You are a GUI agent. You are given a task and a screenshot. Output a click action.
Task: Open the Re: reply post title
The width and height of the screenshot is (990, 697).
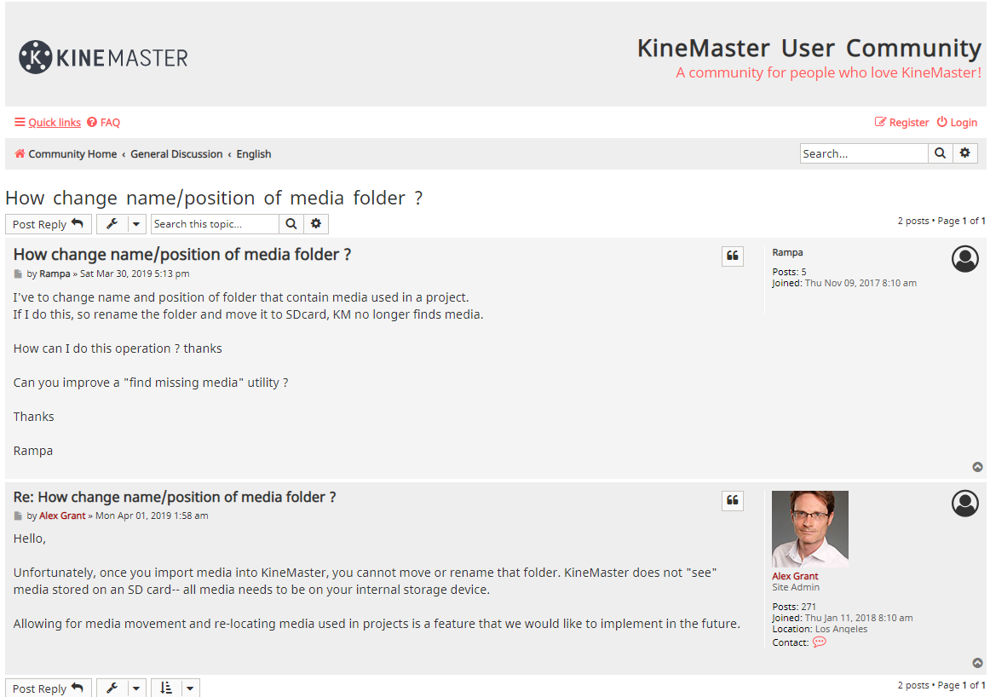tap(175, 498)
